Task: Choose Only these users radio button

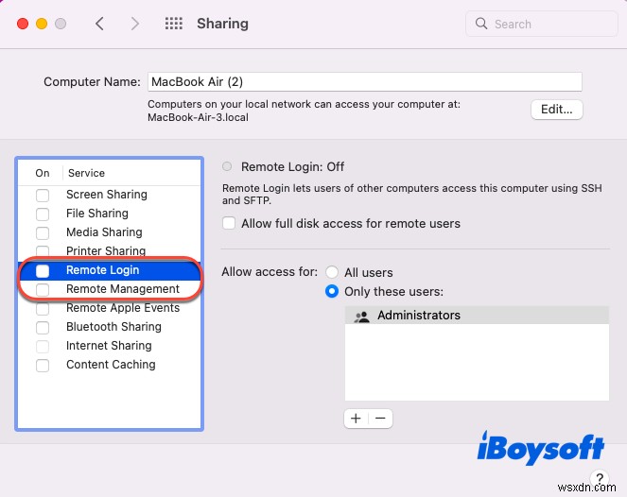Action: (x=332, y=291)
